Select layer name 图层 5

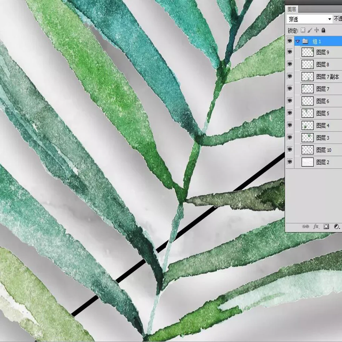click(323, 114)
